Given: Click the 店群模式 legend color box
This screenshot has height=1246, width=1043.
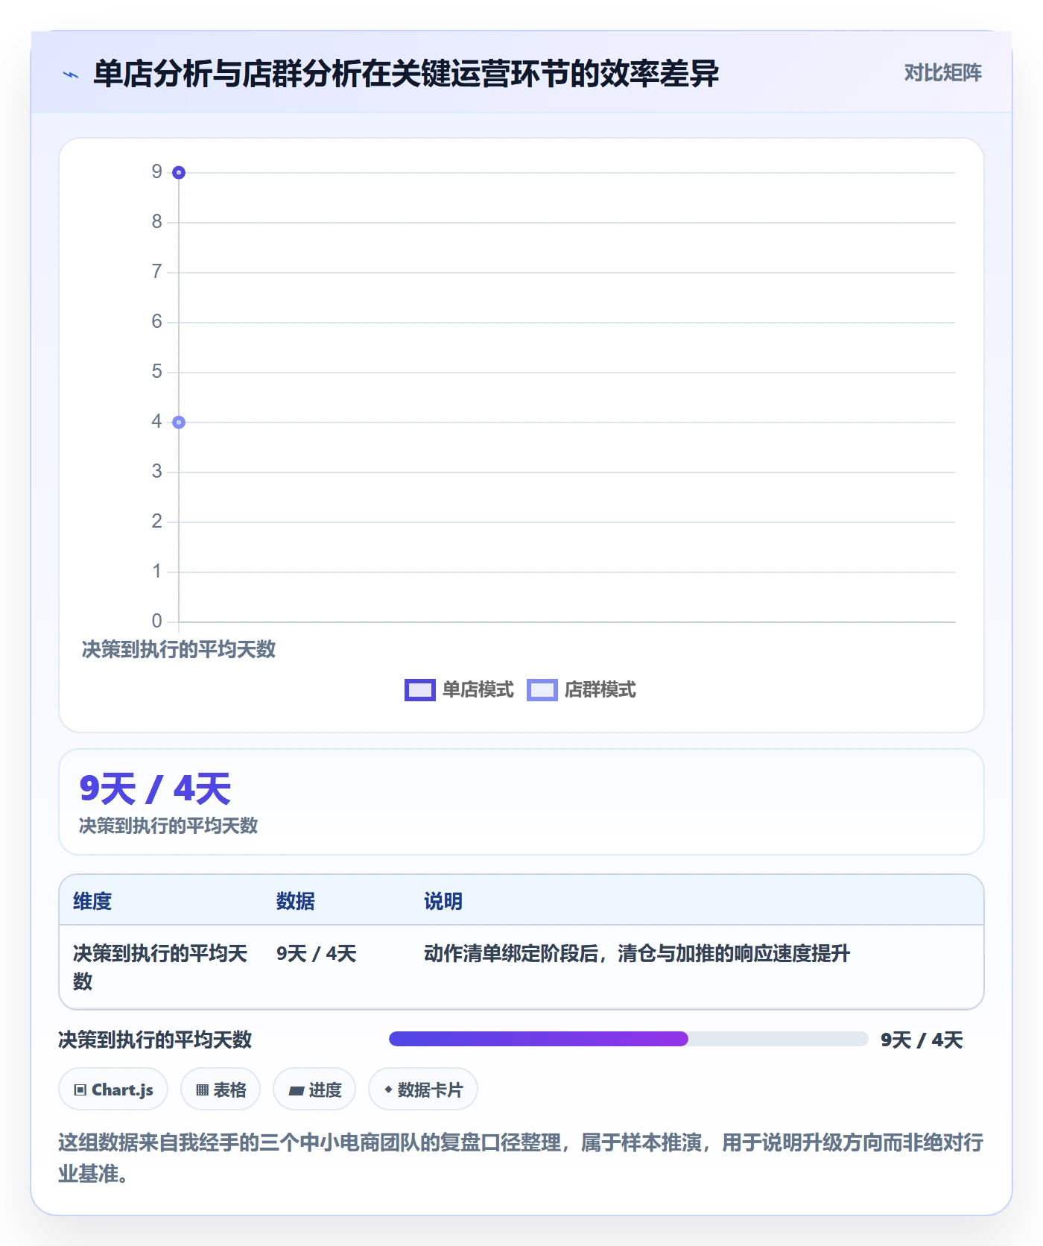Looking at the screenshot, I should (x=542, y=690).
